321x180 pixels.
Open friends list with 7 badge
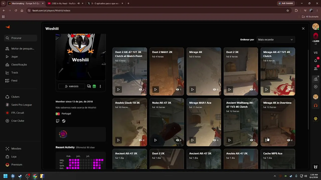[x=315, y=68]
